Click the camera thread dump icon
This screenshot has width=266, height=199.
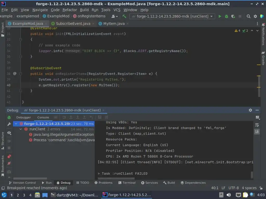pos(9,172)
